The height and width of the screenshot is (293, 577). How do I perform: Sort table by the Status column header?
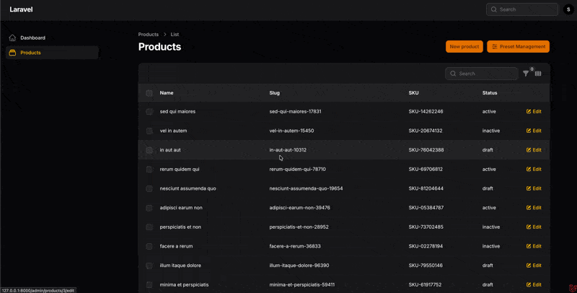tap(490, 93)
